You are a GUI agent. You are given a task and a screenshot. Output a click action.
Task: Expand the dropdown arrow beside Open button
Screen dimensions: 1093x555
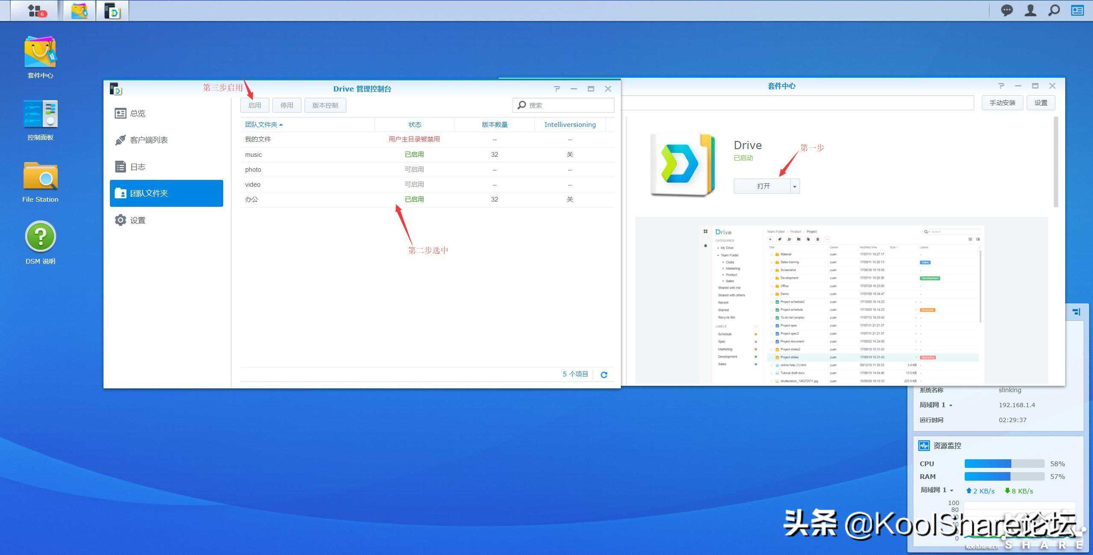[795, 186]
